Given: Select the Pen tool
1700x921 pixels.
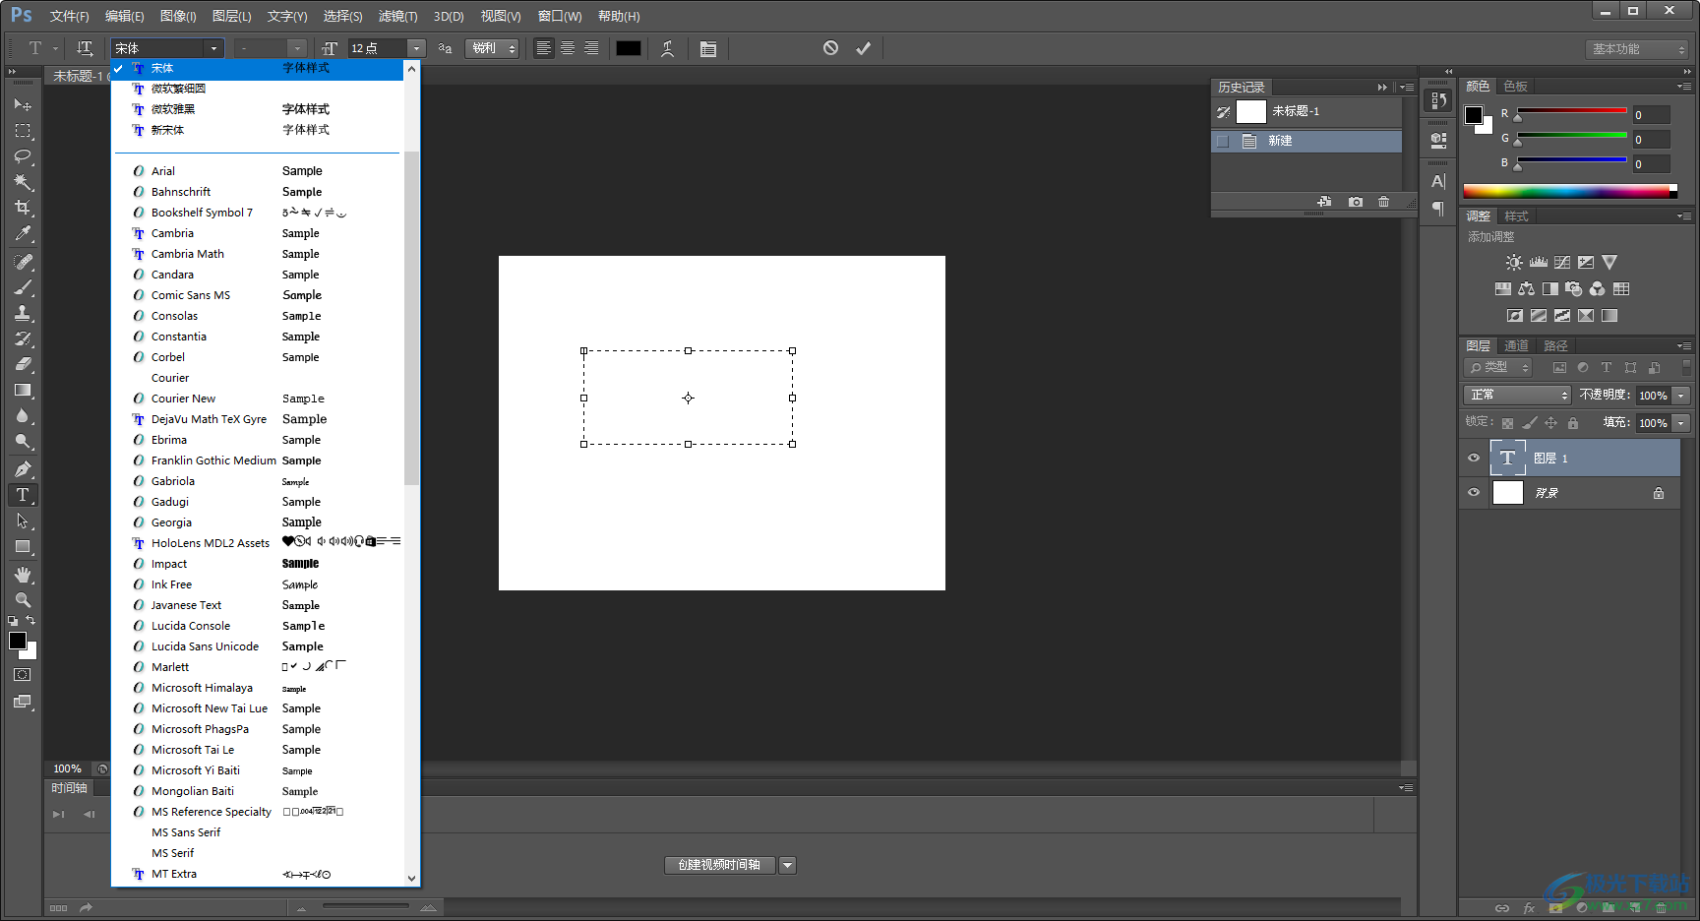Looking at the screenshot, I should tap(23, 468).
